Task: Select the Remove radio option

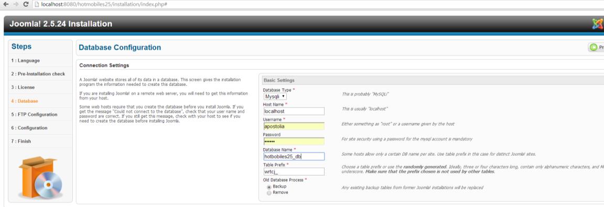Action: coord(269,192)
